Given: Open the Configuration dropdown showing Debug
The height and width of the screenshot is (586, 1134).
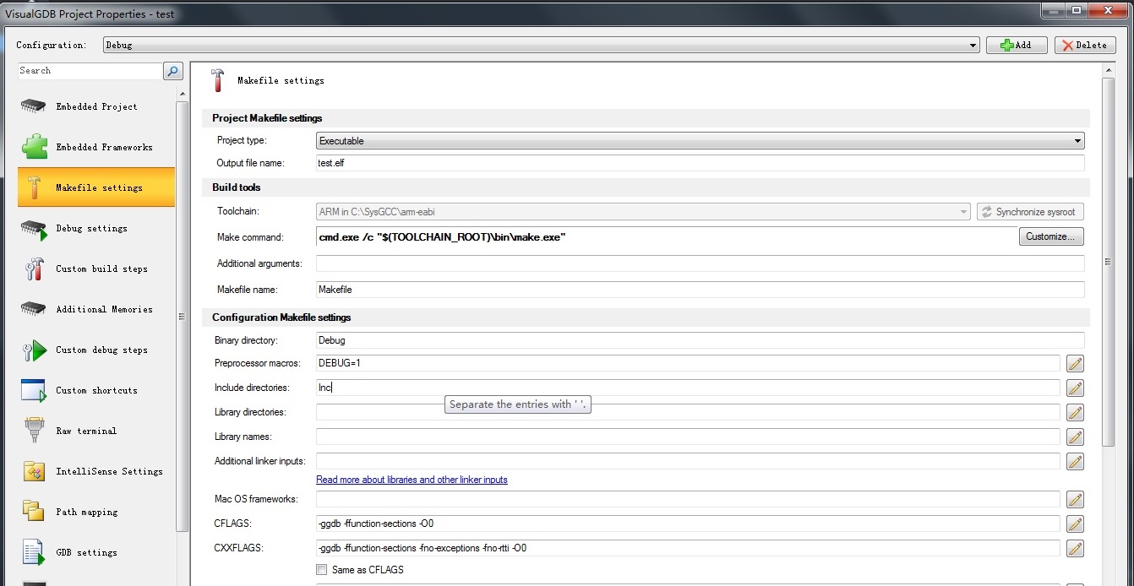Looking at the screenshot, I should pos(541,46).
